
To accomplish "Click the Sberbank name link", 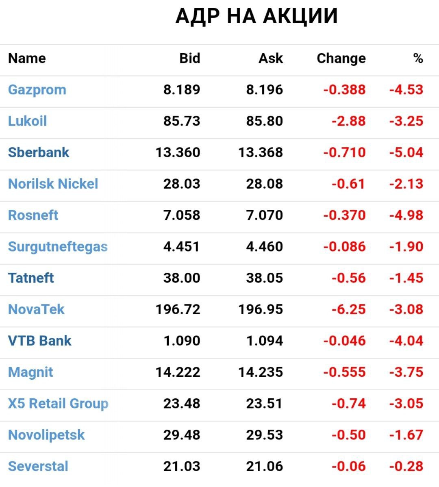I will (x=39, y=152).
